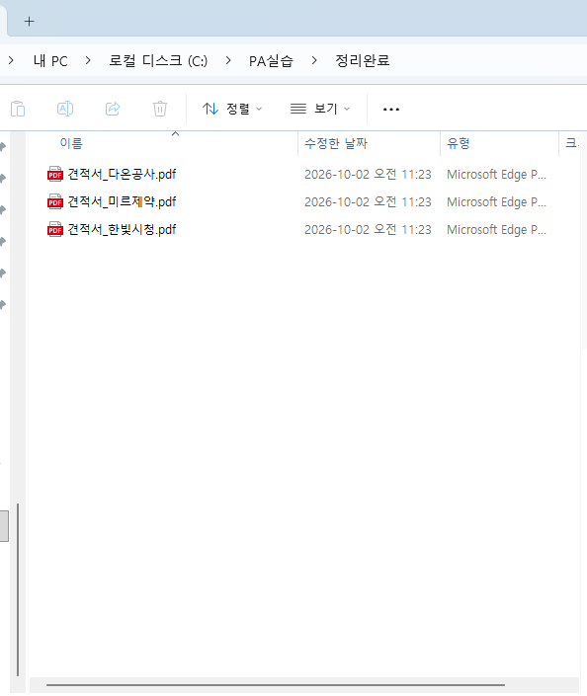The width and height of the screenshot is (587, 696).
Task: Sort by 수정한 날짜 column header
Action: (x=336, y=143)
